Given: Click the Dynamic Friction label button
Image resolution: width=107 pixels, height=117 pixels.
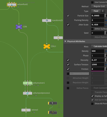Looking at the screenshot, I should (79, 74).
